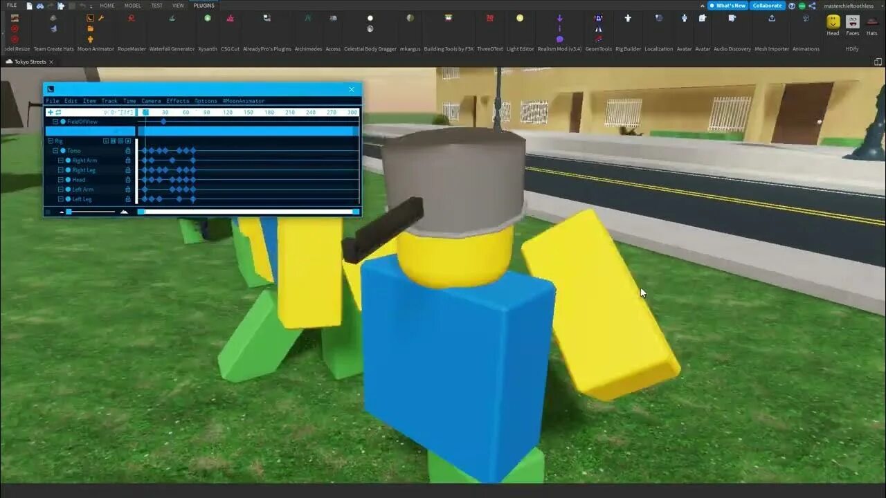Toggle the lock on the Right Arm track
Screen dimensions: 886x498
coord(128,160)
